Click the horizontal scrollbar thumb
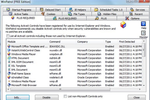 pyautogui.click(x=60, y=89)
